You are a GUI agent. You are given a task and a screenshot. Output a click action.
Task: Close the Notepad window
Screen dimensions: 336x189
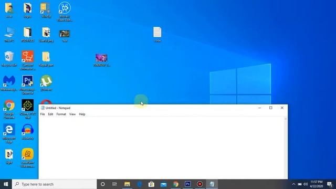tap(282, 108)
